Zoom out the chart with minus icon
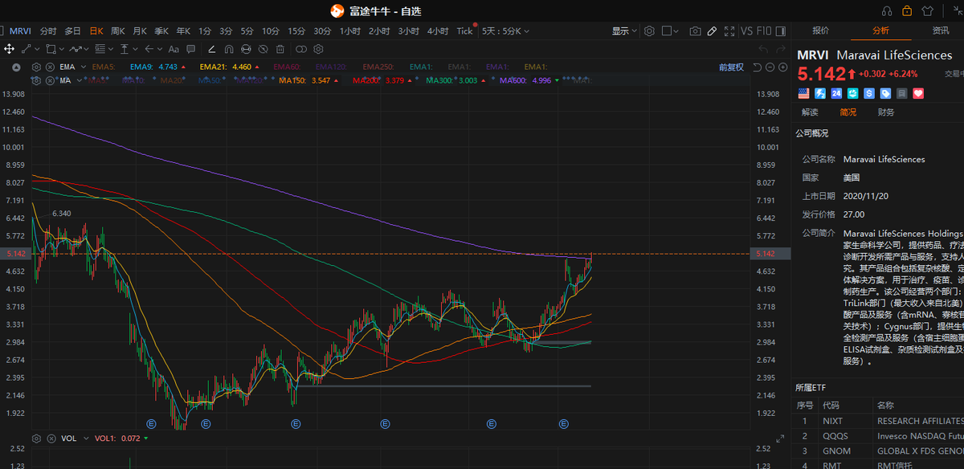964x469 pixels. click(770, 67)
